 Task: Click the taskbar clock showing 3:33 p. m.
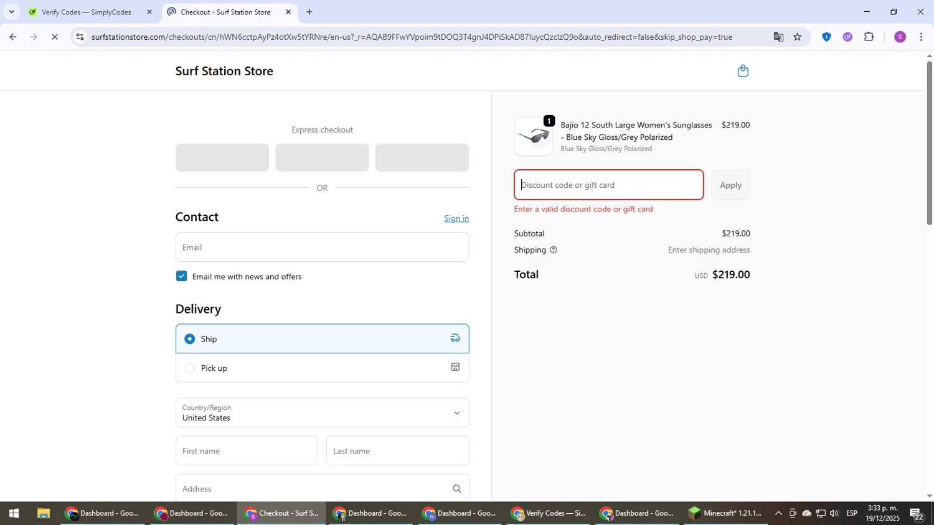(x=882, y=514)
